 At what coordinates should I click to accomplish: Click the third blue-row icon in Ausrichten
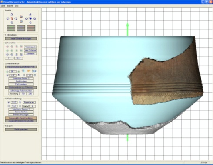pyautogui.click(x=17, y=54)
